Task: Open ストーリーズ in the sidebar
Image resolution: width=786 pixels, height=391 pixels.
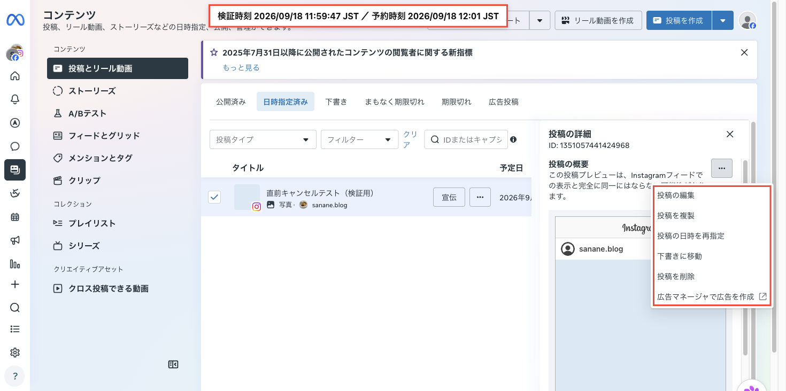Action: [x=118, y=91]
